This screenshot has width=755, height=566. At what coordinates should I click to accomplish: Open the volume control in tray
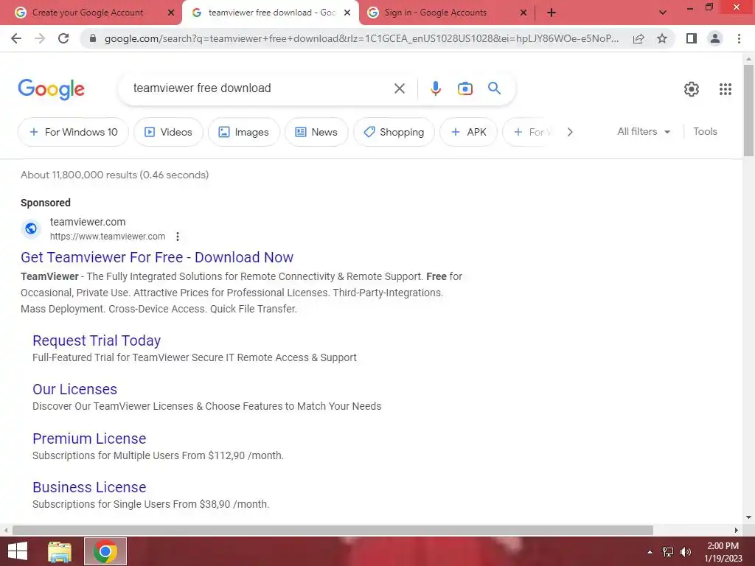click(x=686, y=552)
